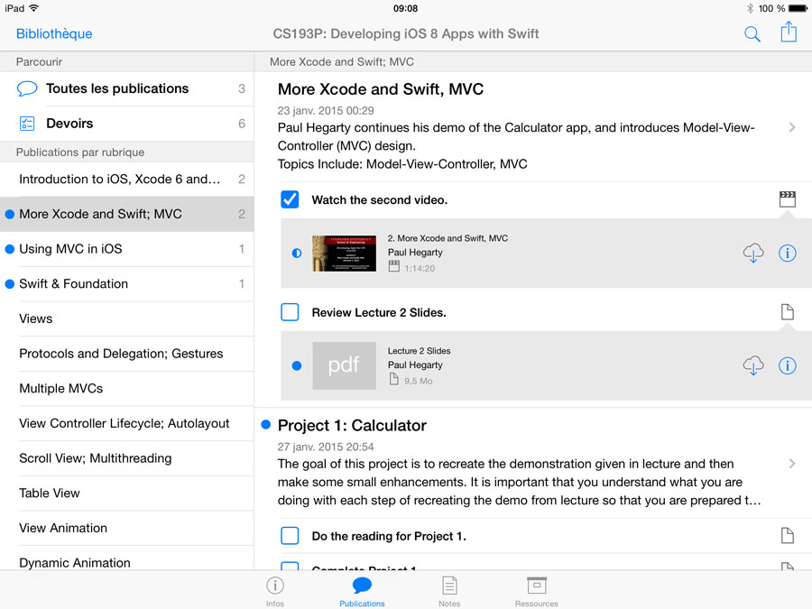Click the Bluetooth status icon
812x609 pixels.
(750, 8)
